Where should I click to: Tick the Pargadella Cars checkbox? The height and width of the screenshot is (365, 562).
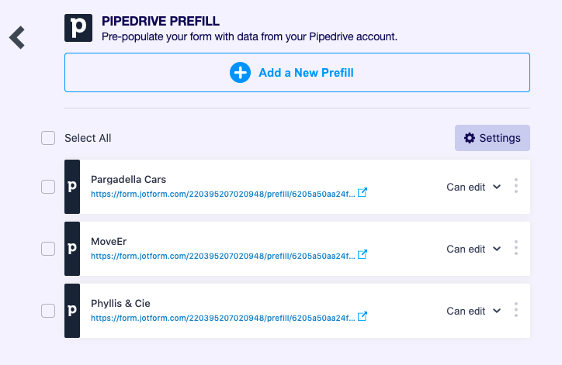(48, 187)
